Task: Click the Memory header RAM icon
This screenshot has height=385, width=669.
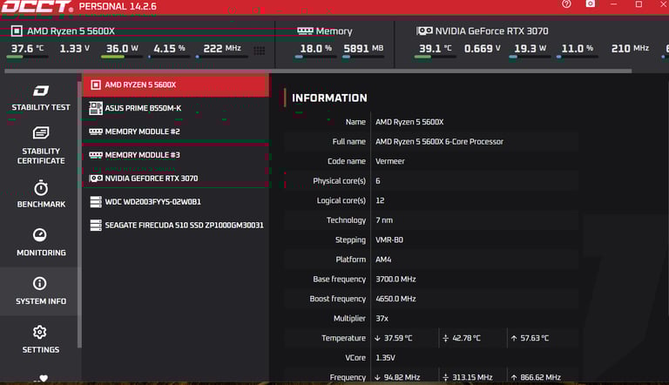Action: click(305, 30)
